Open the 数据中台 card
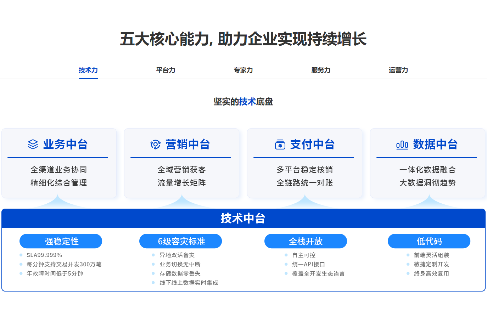The height and width of the screenshot is (328, 487). tap(427, 163)
